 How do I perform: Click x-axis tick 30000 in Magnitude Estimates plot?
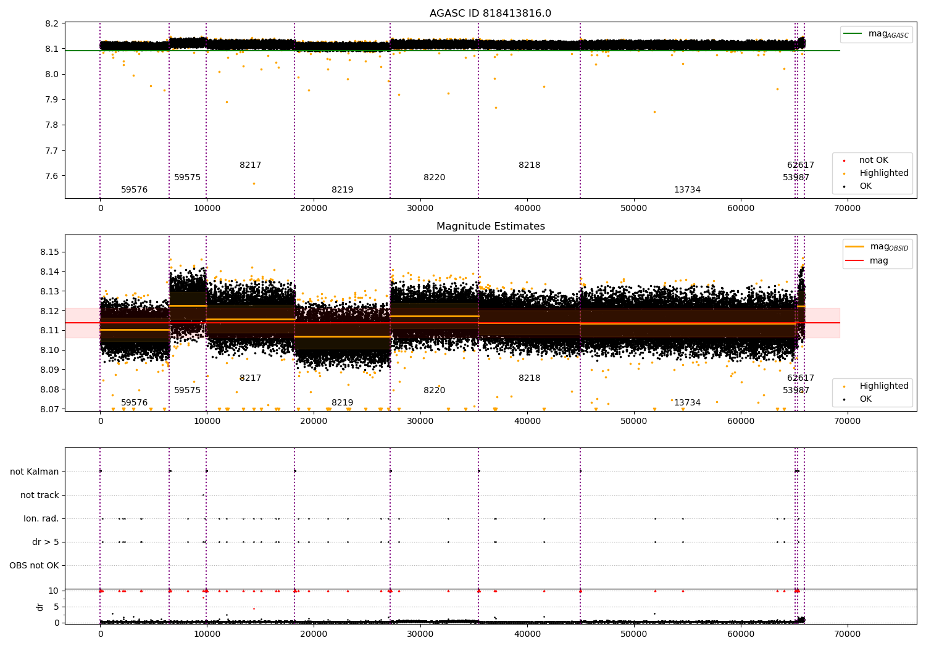pos(420,422)
